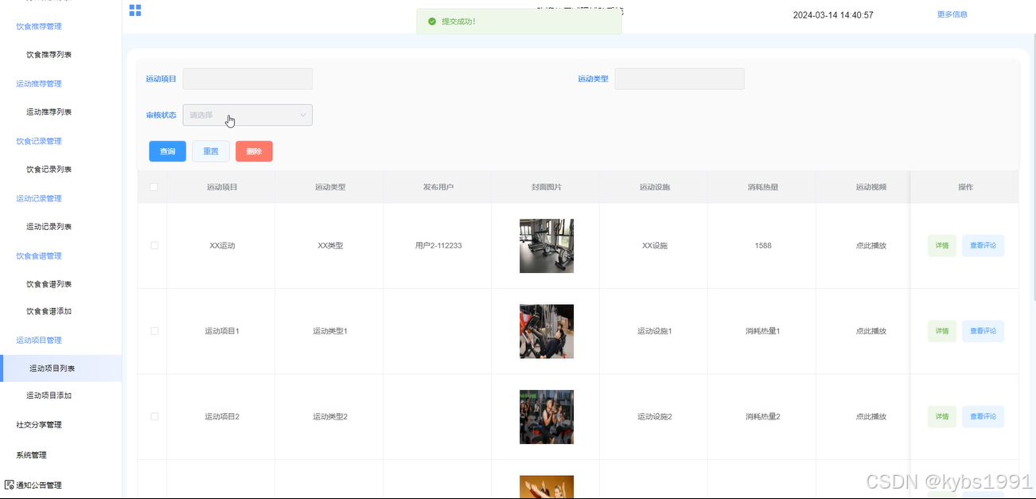Expand the 饮食推荐管理 menu group

tap(39, 26)
